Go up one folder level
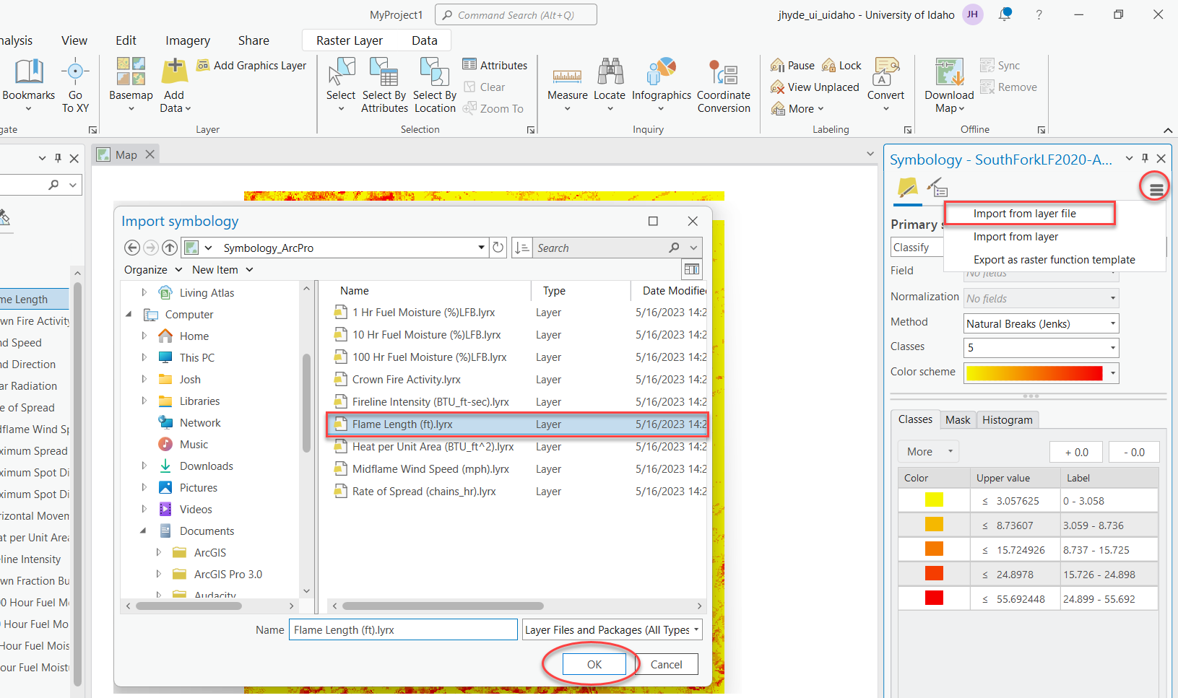Image resolution: width=1178 pixels, height=698 pixels. (170, 248)
